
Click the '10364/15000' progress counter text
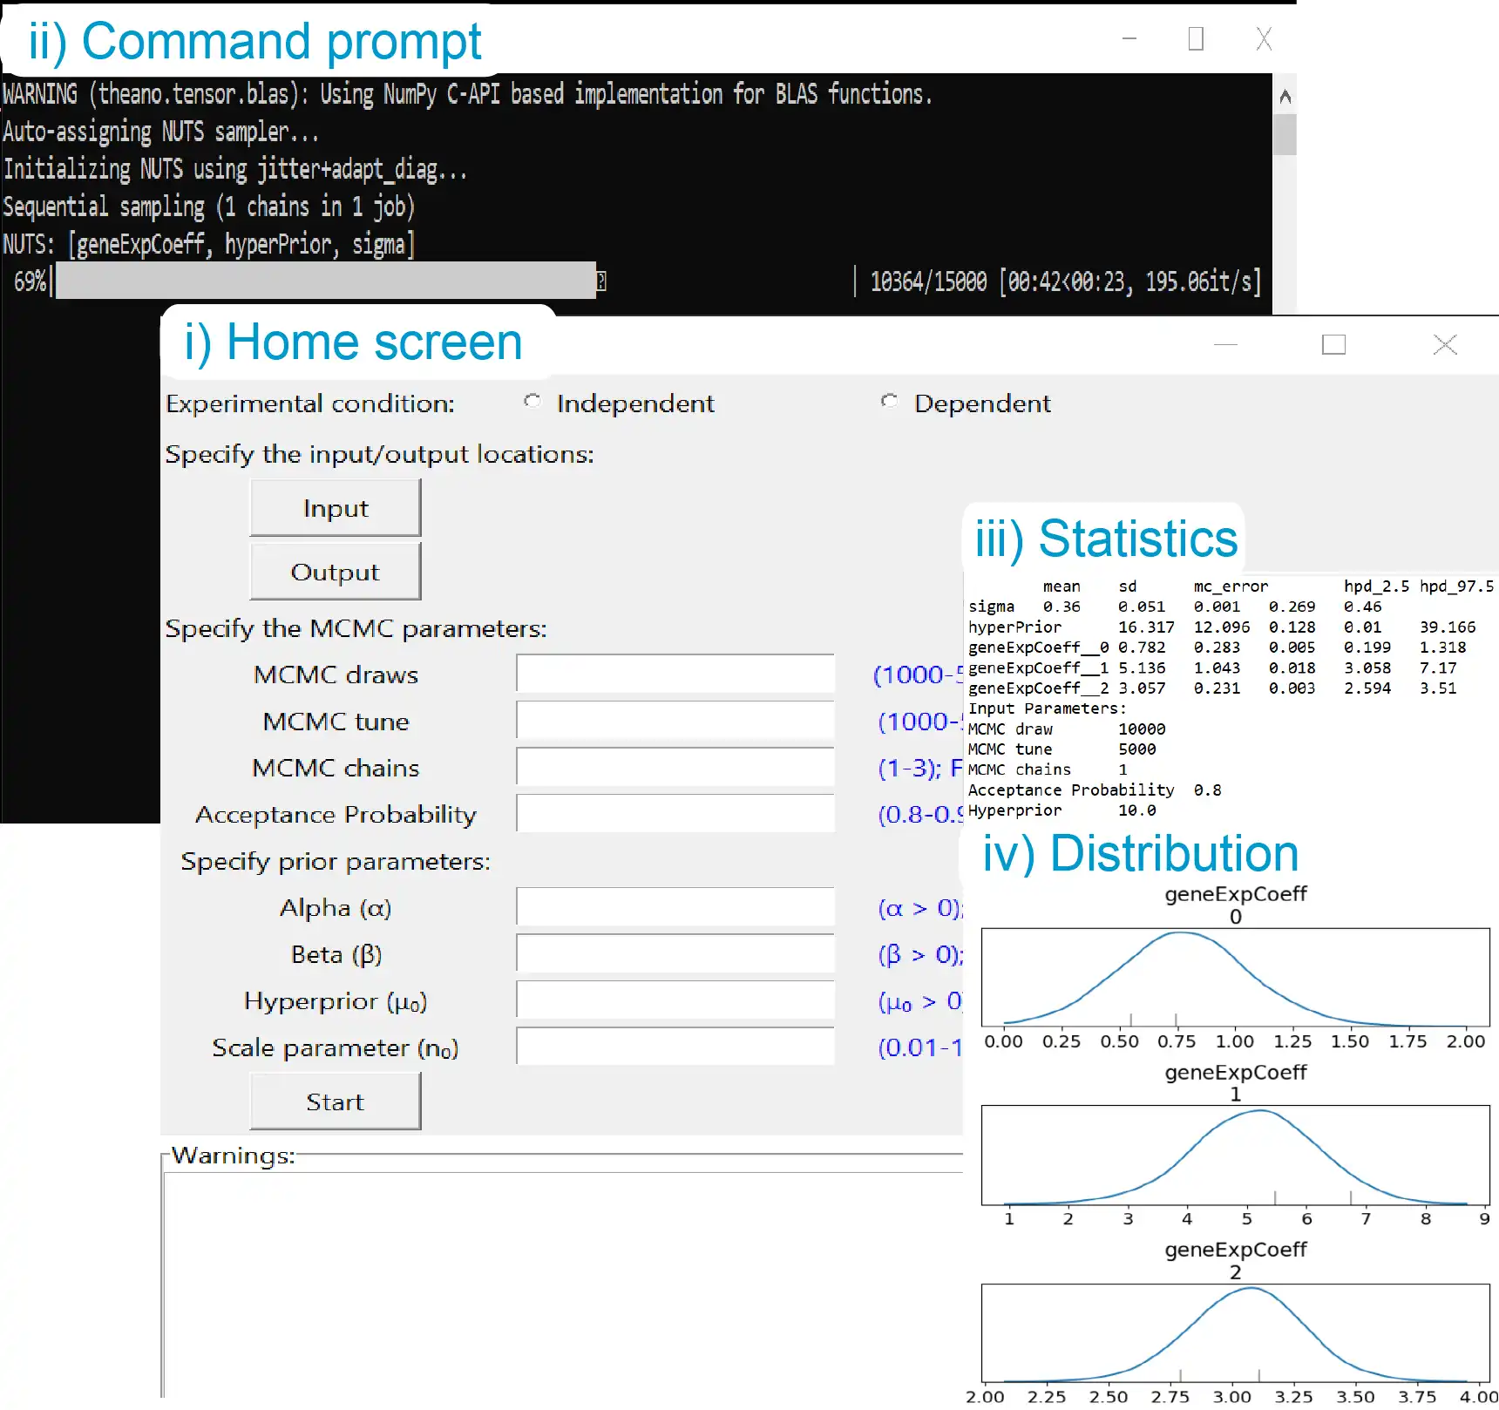[928, 281]
